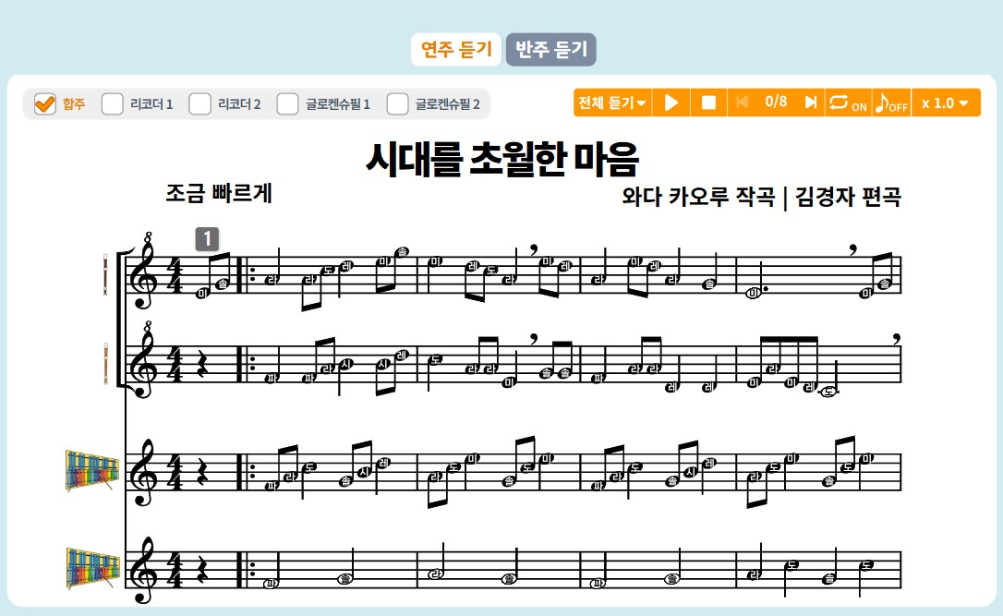Viewport: 1003px width, 616px height.
Task: Click the 연주 듣기 button at the top
Action: pos(456,51)
